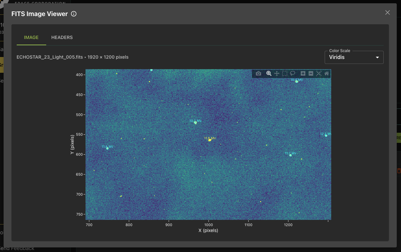
Task: Select the Lasso Select tool
Action: pos(293,73)
